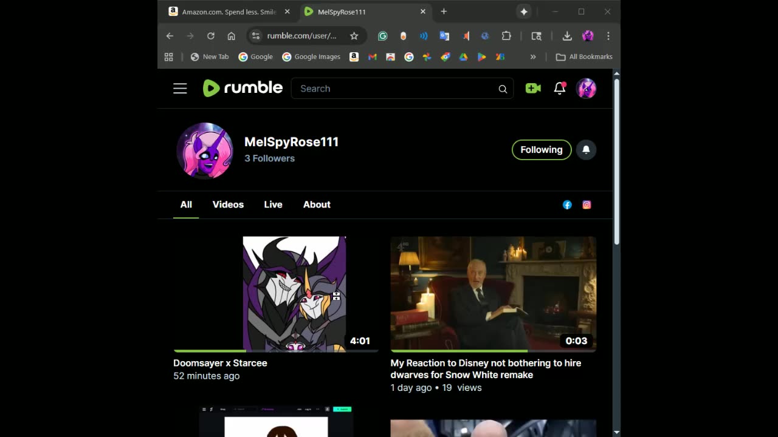Open the notifications bell in Rumble header
The image size is (778, 437).
coord(560,89)
